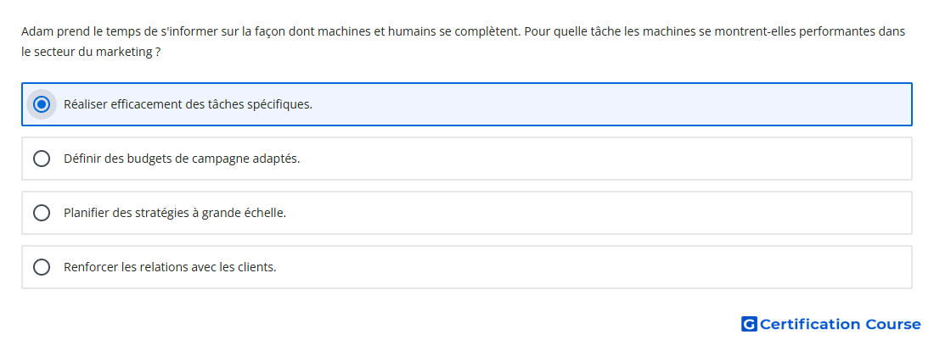
Task: Click the 'Réaliser efficacement des tâches spécifiques.' label text
Action: coord(188,104)
